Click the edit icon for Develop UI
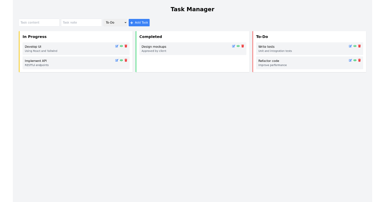 (x=117, y=46)
